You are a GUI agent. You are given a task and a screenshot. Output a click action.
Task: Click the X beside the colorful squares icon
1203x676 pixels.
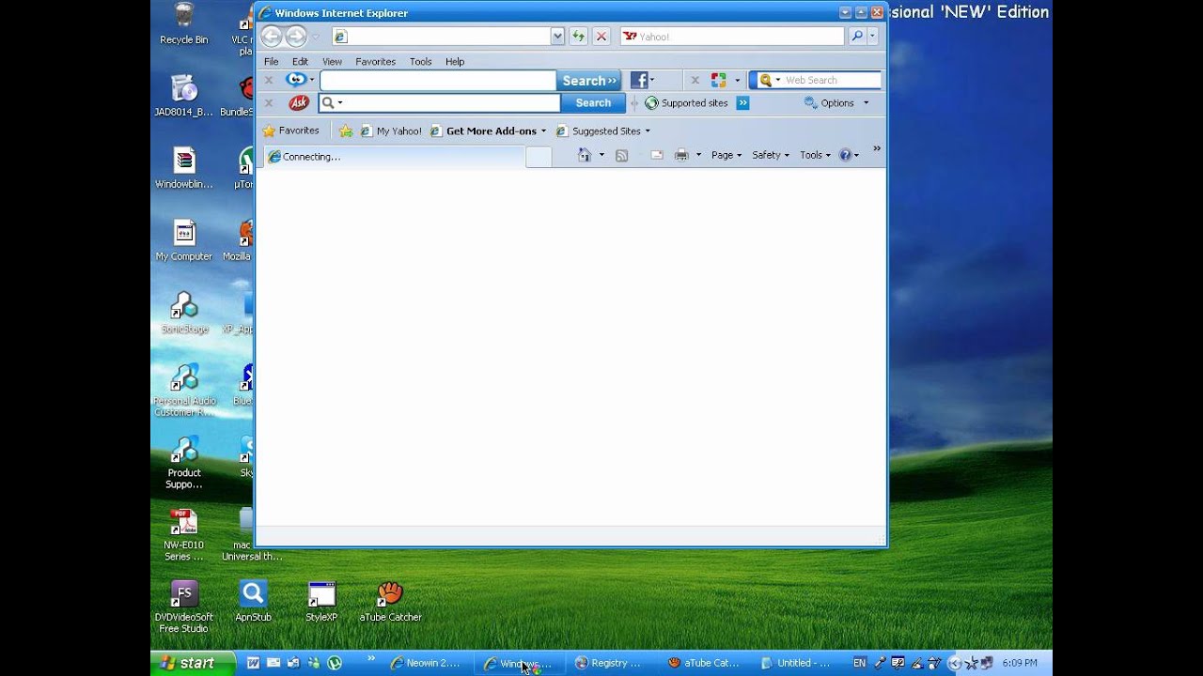point(695,80)
